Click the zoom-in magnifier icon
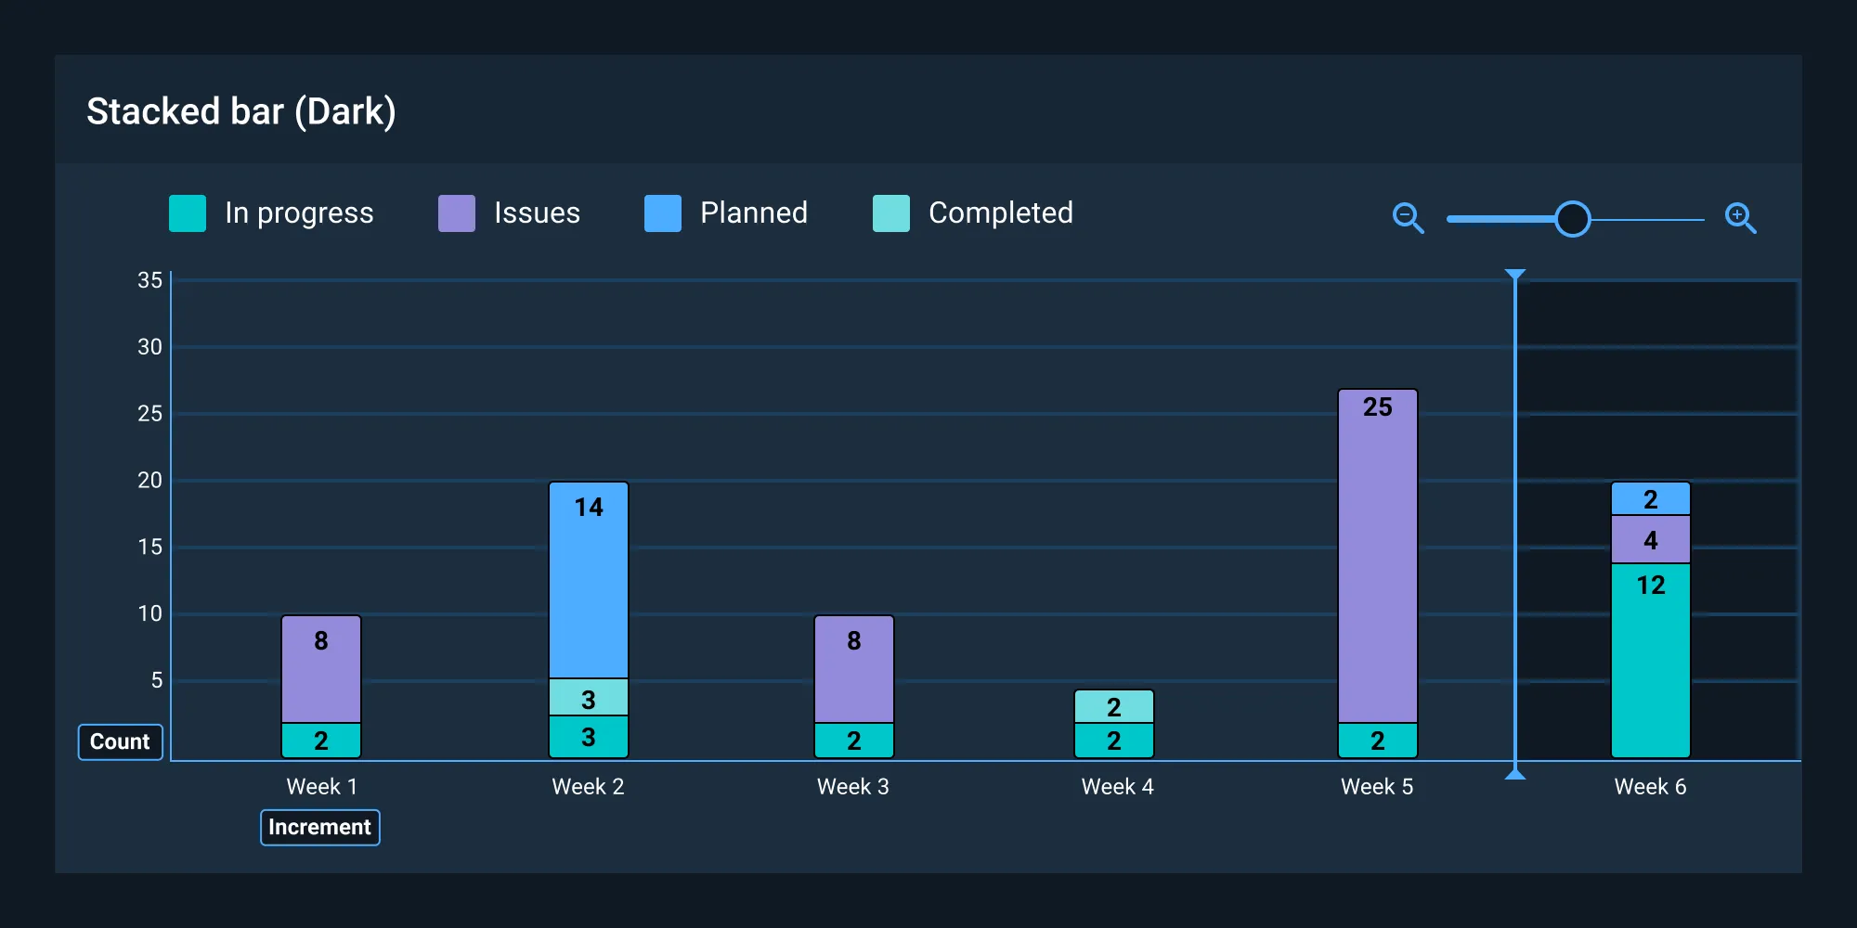Screen dimensions: 1857x928 click(1740, 218)
